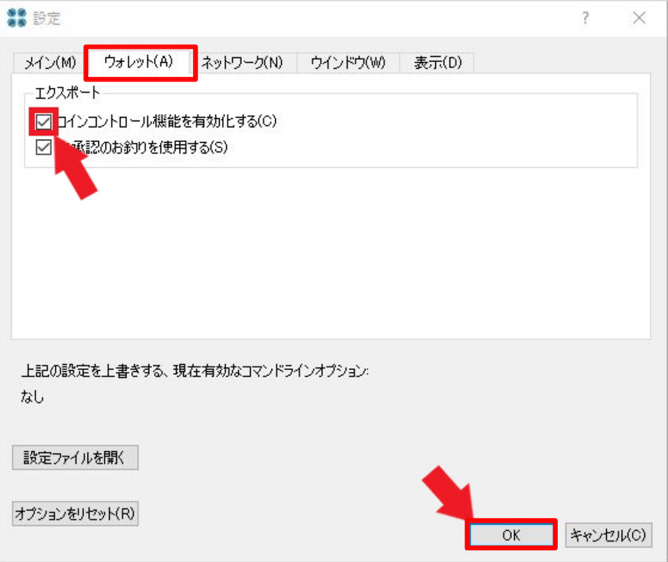Switch to the ウインドウ(W) tab
This screenshot has height=562, width=668.
coord(348,63)
